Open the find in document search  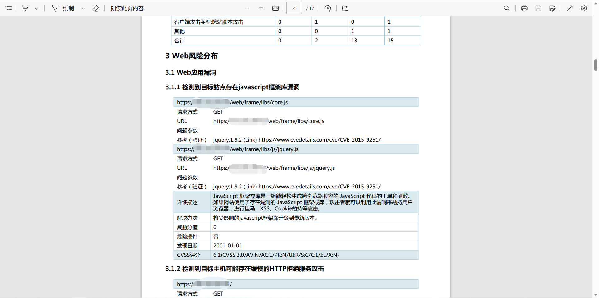[x=507, y=8]
